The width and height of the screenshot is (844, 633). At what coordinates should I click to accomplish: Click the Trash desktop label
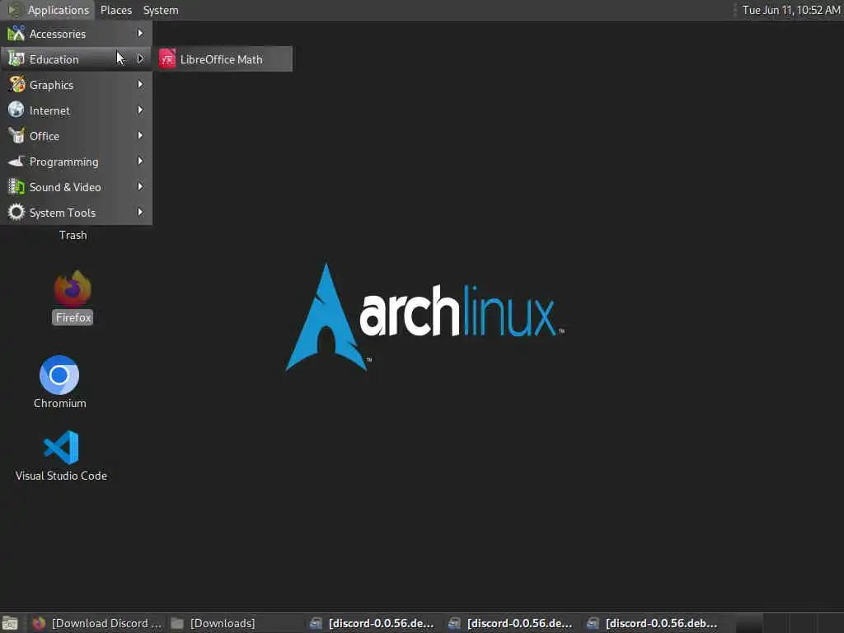click(73, 235)
